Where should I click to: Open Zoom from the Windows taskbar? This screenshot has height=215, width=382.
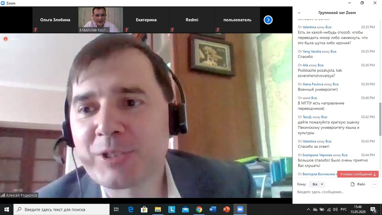240,209
